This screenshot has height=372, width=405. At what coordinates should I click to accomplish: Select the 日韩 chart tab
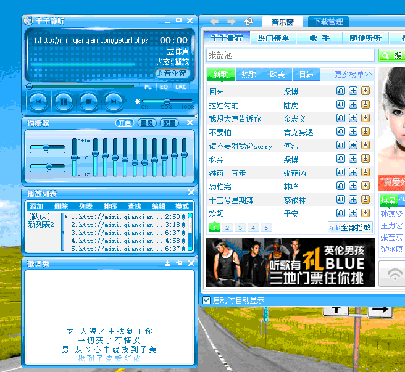[x=306, y=75]
